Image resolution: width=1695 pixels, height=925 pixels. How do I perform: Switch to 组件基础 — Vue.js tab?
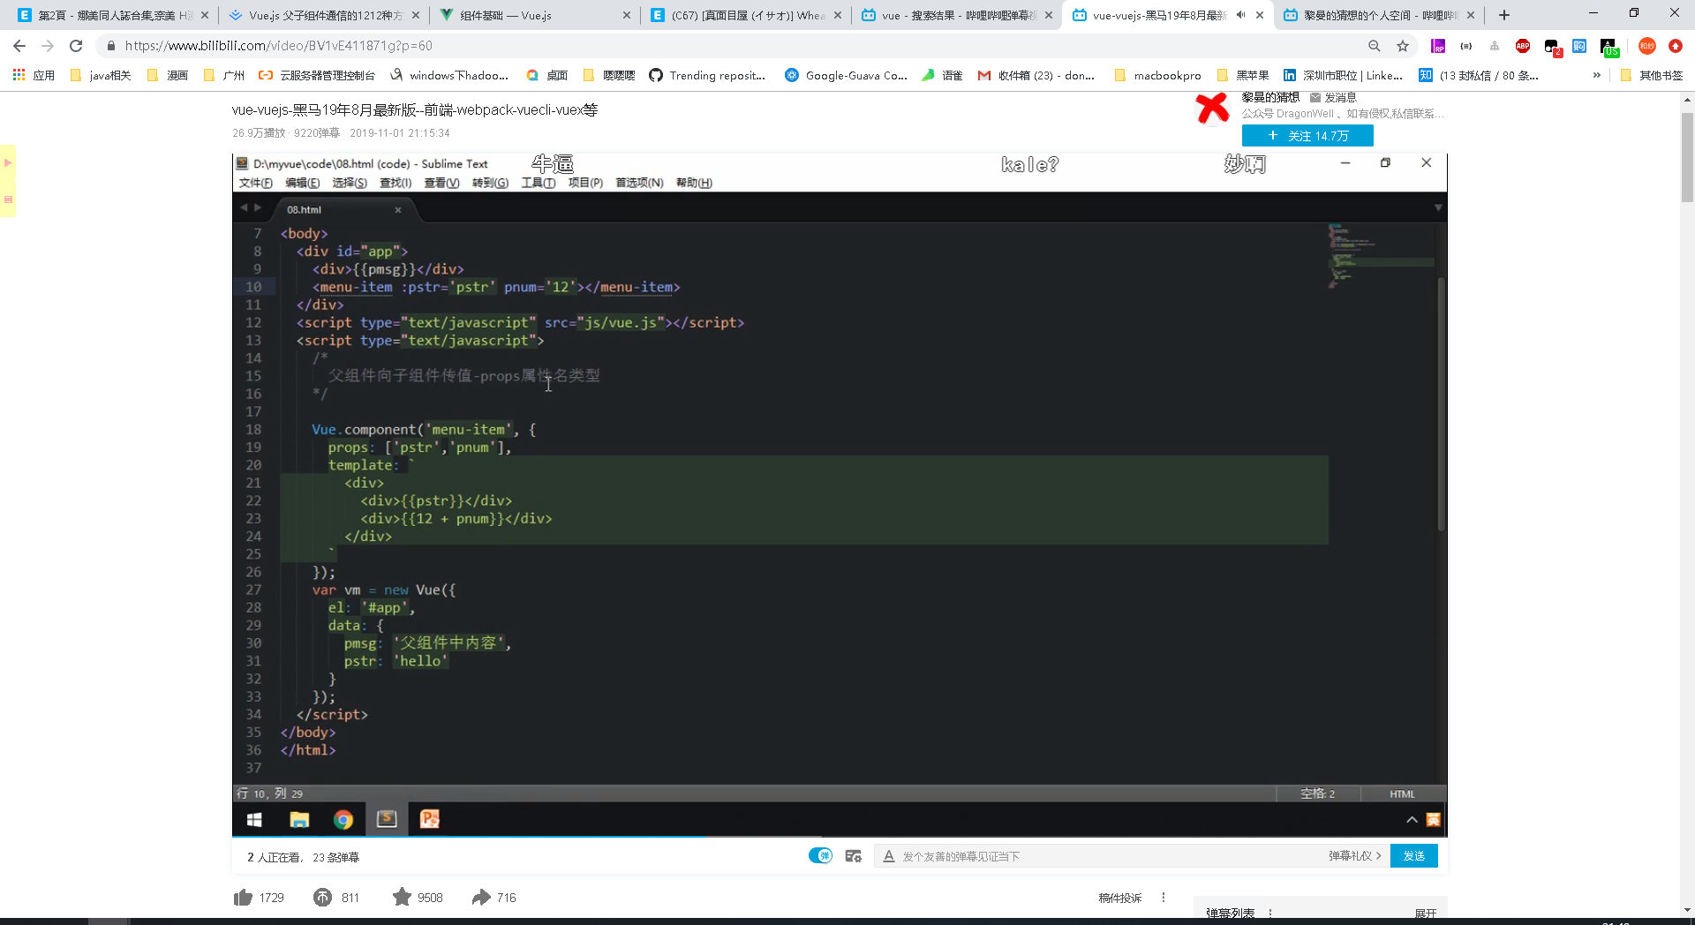534,15
